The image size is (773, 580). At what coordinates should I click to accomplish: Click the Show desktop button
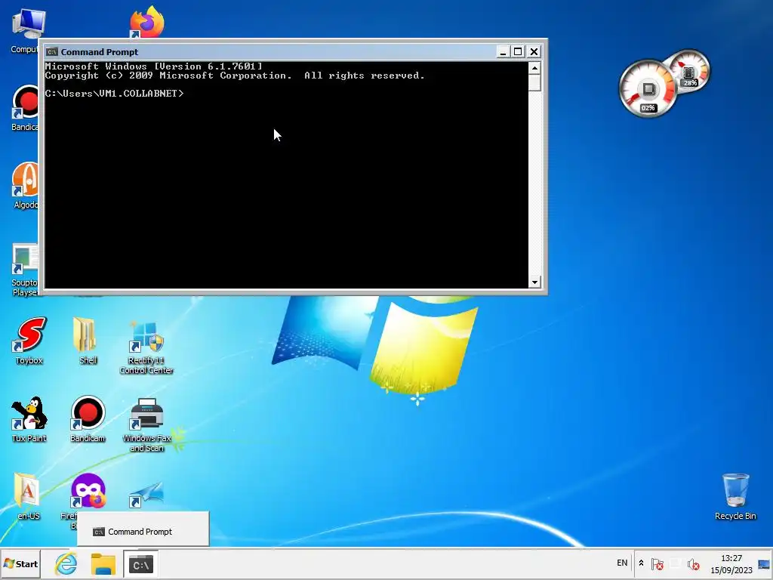coord(764,563)
